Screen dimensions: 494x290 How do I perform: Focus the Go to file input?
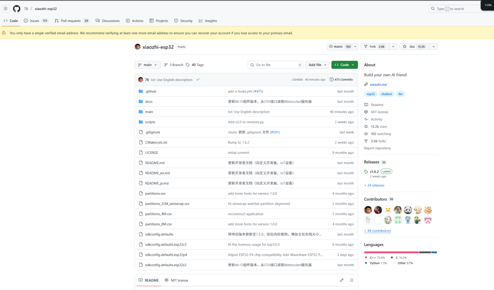click(275, 65)
